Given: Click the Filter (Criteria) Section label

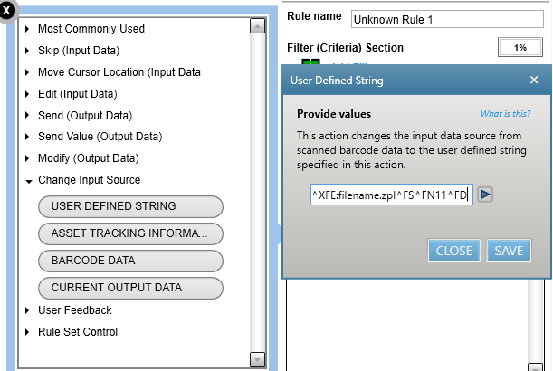Looking at the screenshot, I should coord(345,48).
